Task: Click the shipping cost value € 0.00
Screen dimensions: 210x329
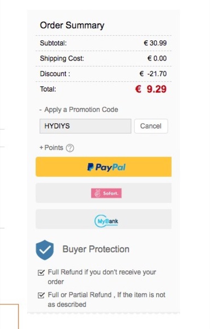Action: point(157,58)
